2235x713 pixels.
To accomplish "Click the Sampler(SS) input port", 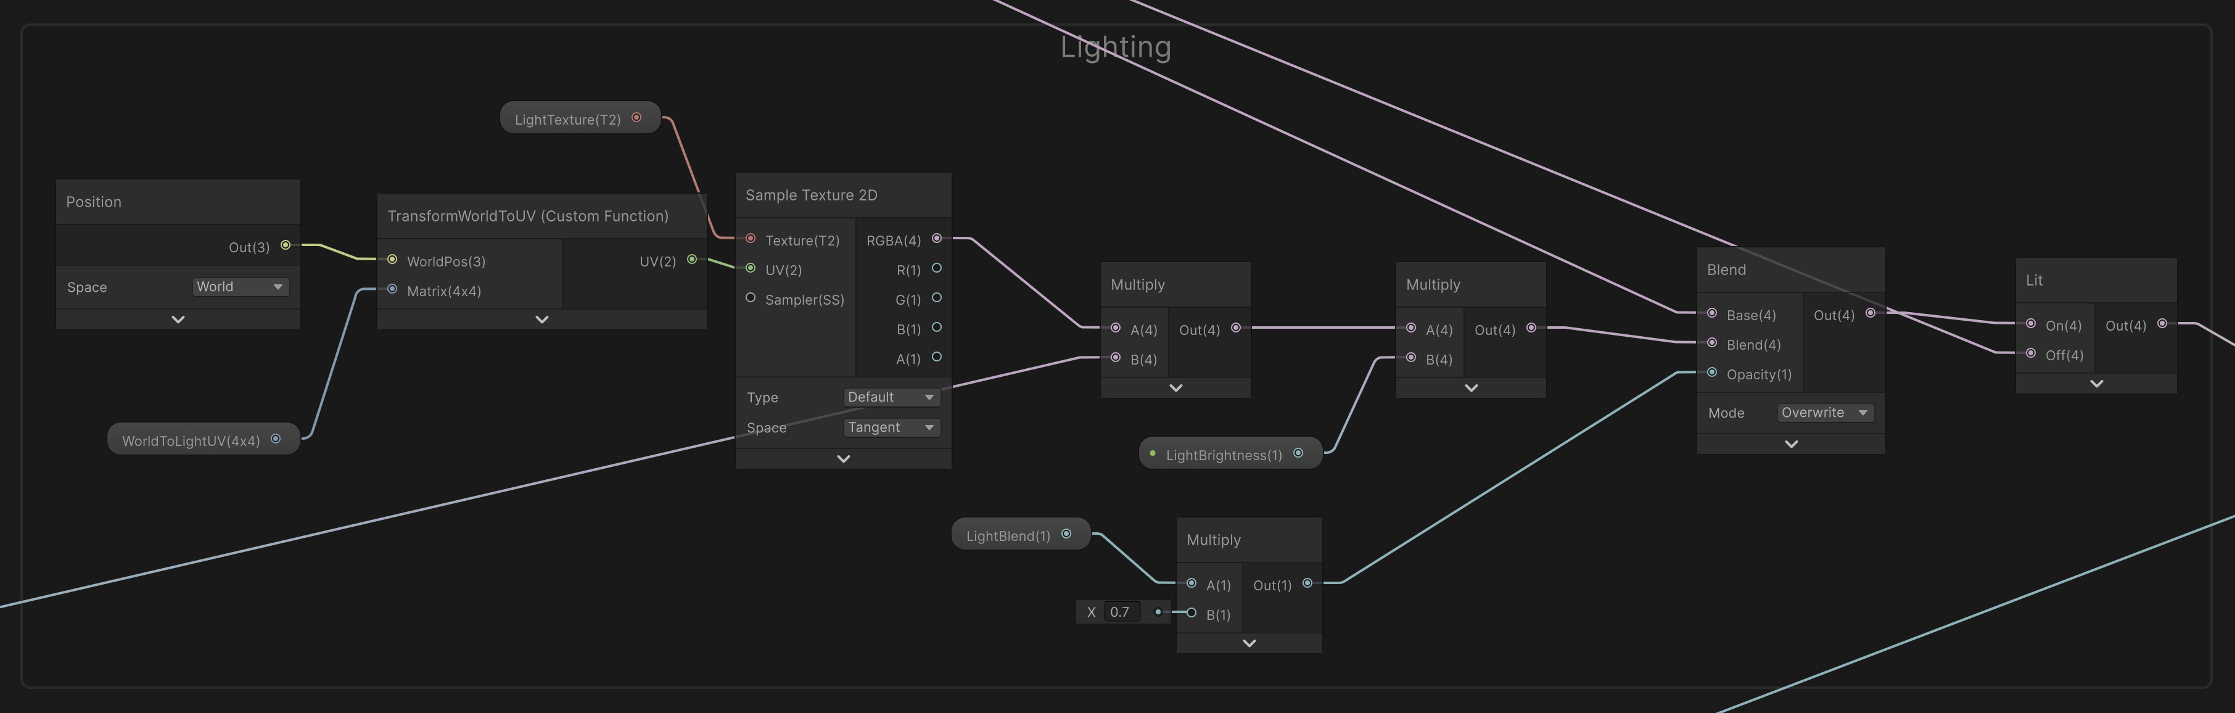I will pyautogui.click(x=751, y=297).
